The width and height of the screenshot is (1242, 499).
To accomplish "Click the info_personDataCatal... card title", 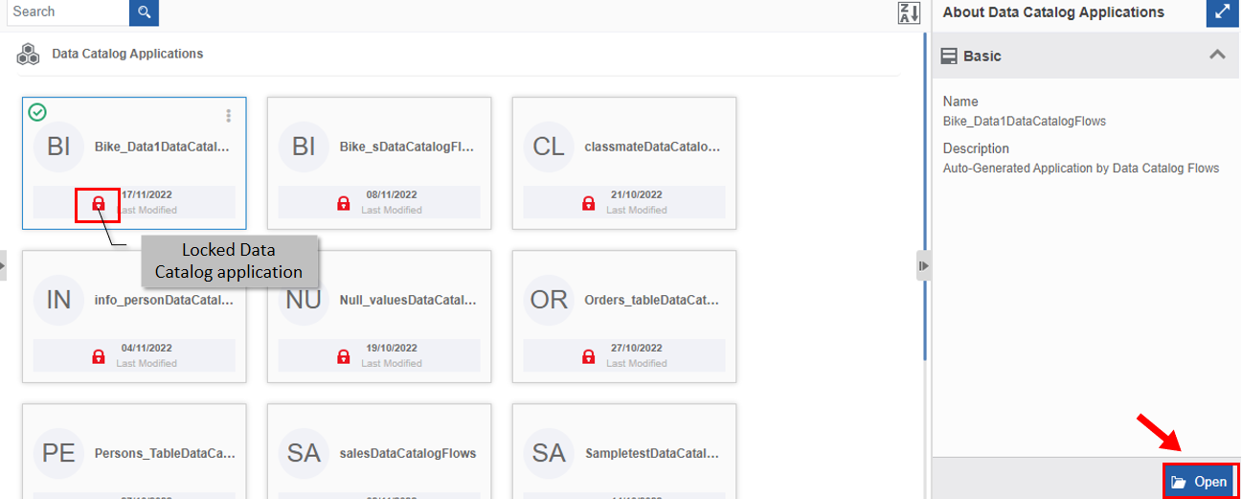I will 164,300.
